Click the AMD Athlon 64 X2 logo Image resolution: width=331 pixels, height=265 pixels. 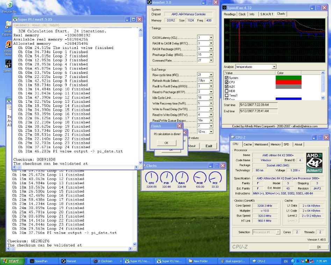click(x=314, y=163)
